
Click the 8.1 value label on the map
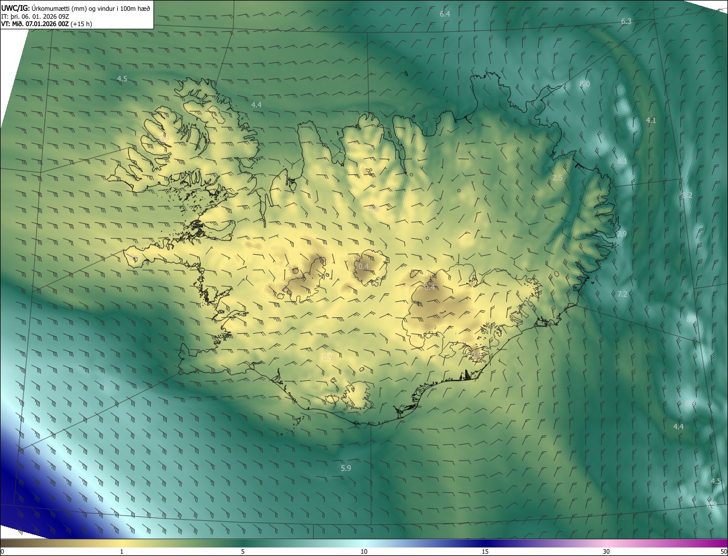click(x=622, y=161)
